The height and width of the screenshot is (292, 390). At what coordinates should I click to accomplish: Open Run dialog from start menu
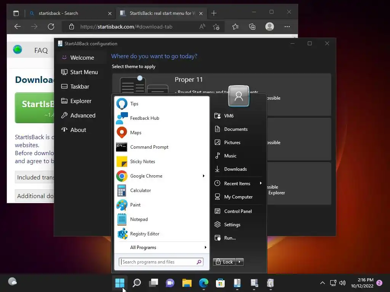pyautogui.click(x=238, y=238)
